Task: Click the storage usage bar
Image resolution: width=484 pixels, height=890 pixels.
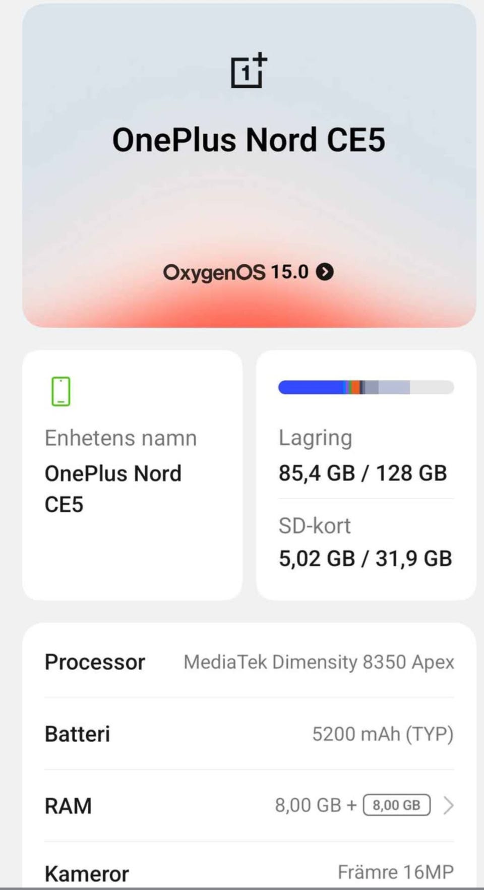Action: click(x=366, y=387)
